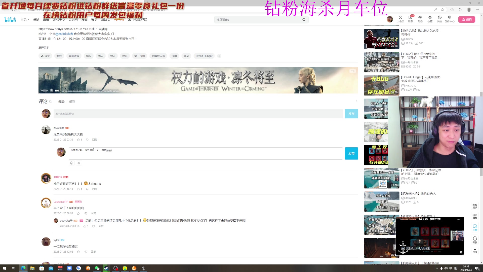Image resolution: width=483 pixels, height=272 pixels.
Task: Open the 动态 feed icon
Action: click(420, 19)
